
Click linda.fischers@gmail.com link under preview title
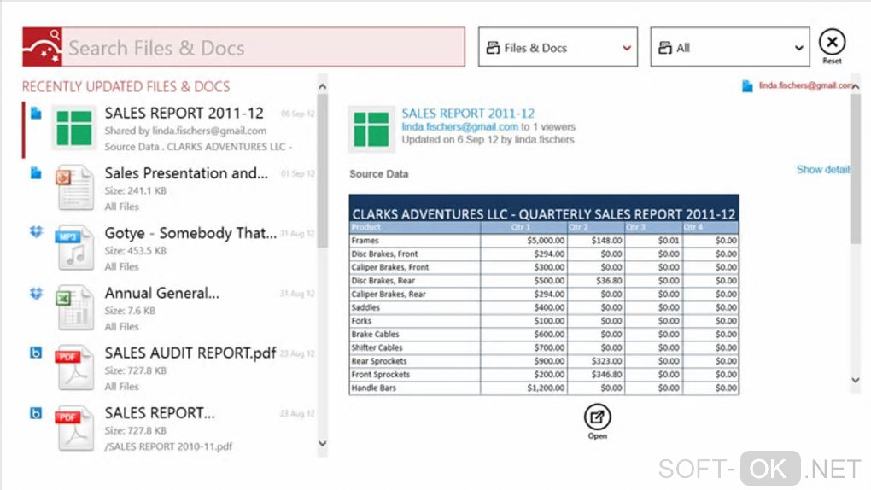point(460,127)
